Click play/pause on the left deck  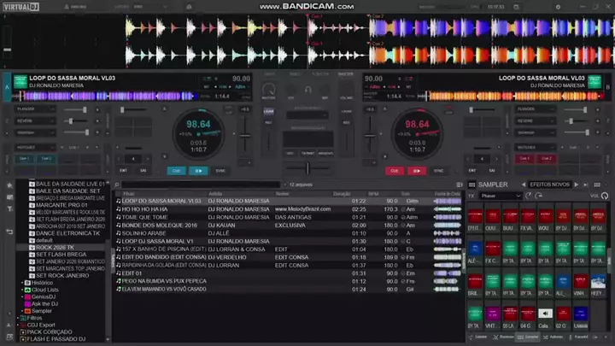coord(200,170)
